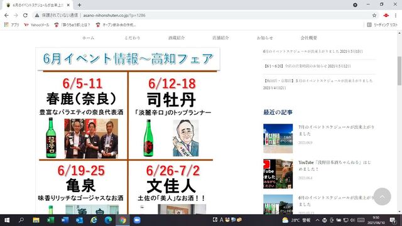402x226 pixels.
Task: Open the Chrome three-dot menu
Action: [x=396, y=15]
